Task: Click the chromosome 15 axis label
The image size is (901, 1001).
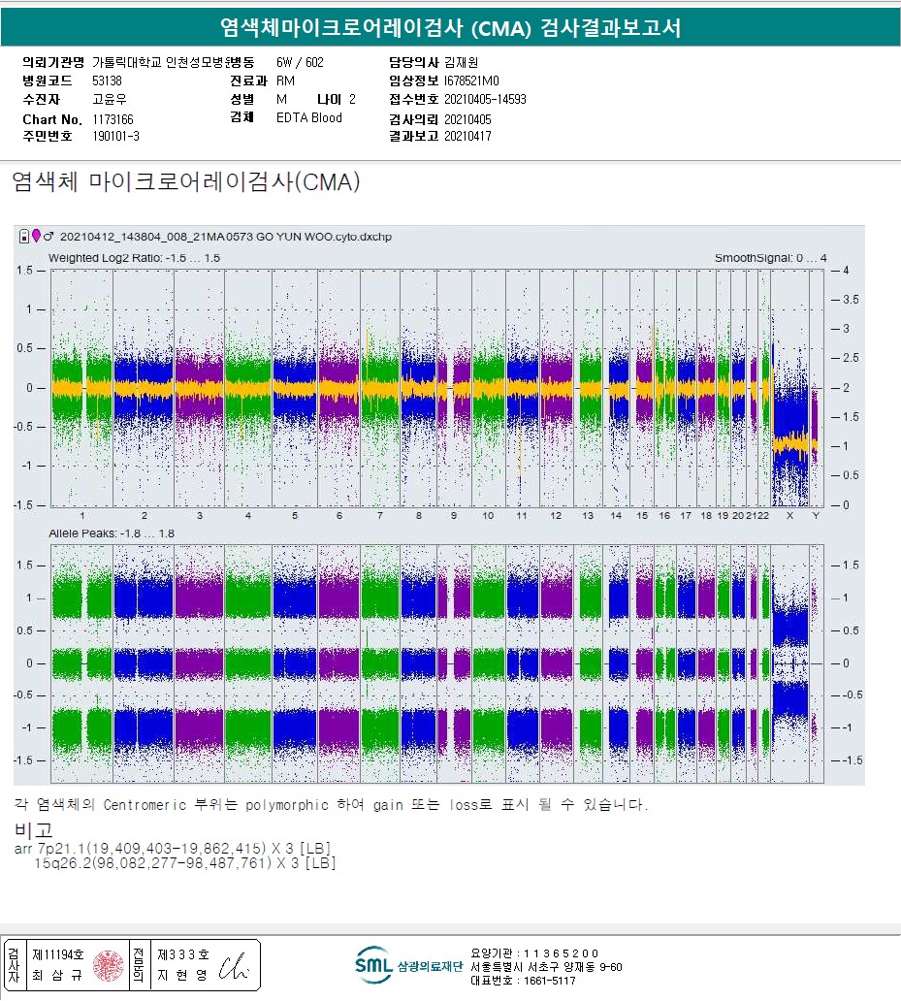Action: pyautogui.click(x=642, y=515)
